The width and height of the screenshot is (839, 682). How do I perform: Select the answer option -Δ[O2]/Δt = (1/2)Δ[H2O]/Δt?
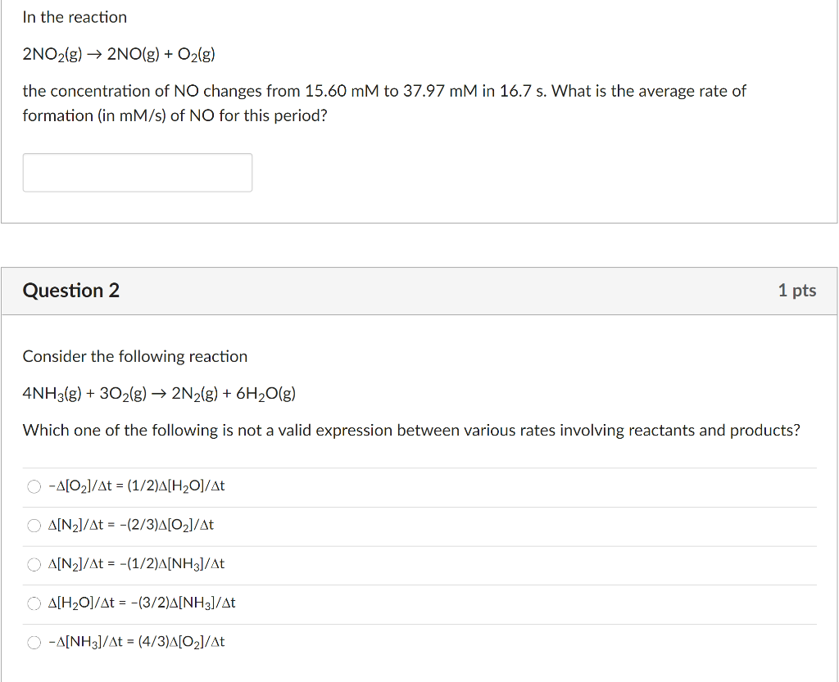coord(34,486)
